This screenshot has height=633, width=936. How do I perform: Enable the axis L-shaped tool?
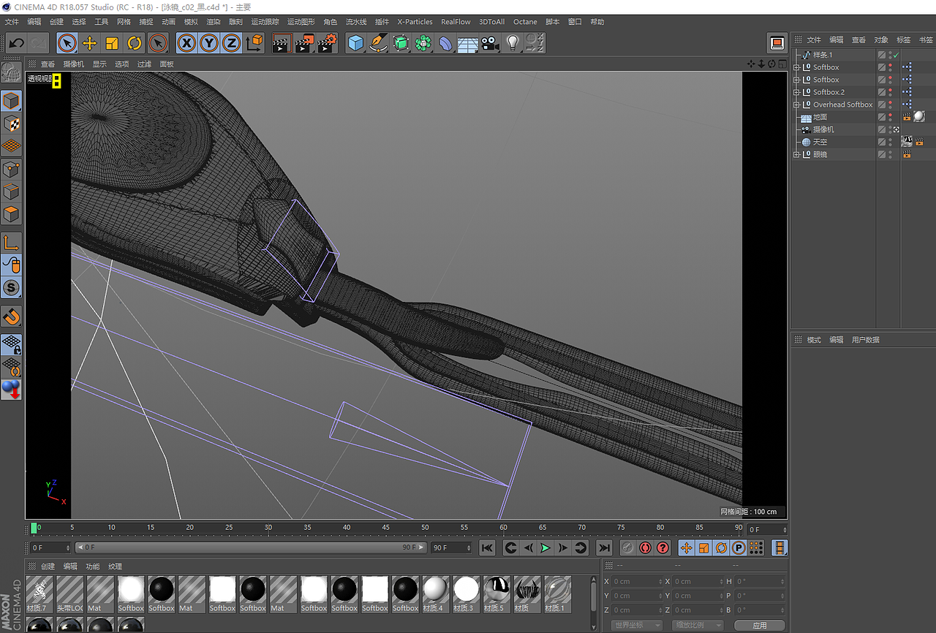tap(11, 243)
